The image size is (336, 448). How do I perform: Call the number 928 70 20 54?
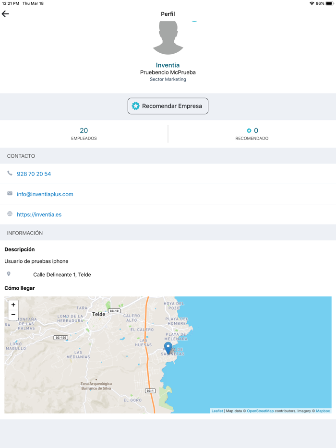click(x=34, y=174)
